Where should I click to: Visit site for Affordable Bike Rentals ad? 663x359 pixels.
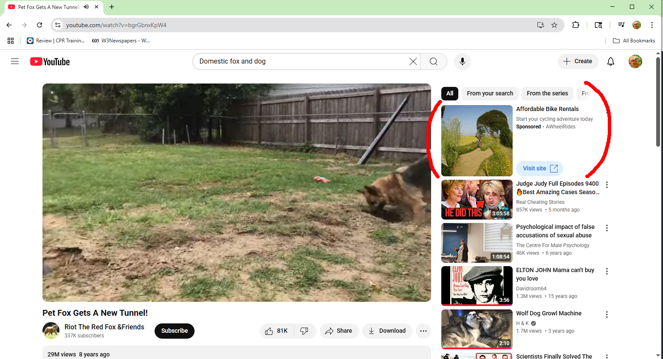pos(540,168)
